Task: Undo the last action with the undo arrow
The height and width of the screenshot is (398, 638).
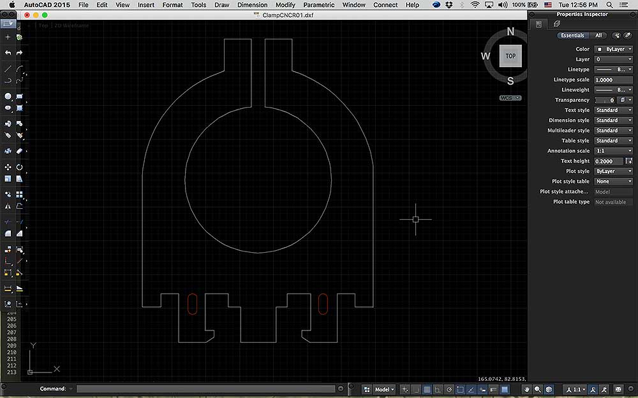Action: [x=8, y=53]
